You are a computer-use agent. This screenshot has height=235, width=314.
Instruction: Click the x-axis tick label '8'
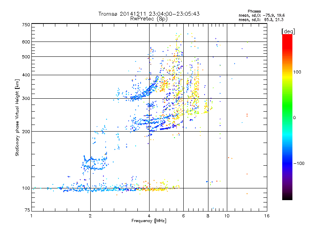click(x=208, y=216)
